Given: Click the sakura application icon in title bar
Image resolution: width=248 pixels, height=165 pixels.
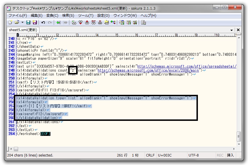Looking at the screenshot, I should [x=9, y=8].
